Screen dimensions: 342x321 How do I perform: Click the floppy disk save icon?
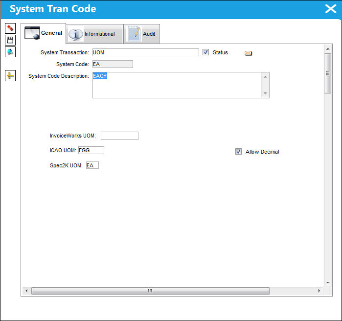[x=10, y=40]
